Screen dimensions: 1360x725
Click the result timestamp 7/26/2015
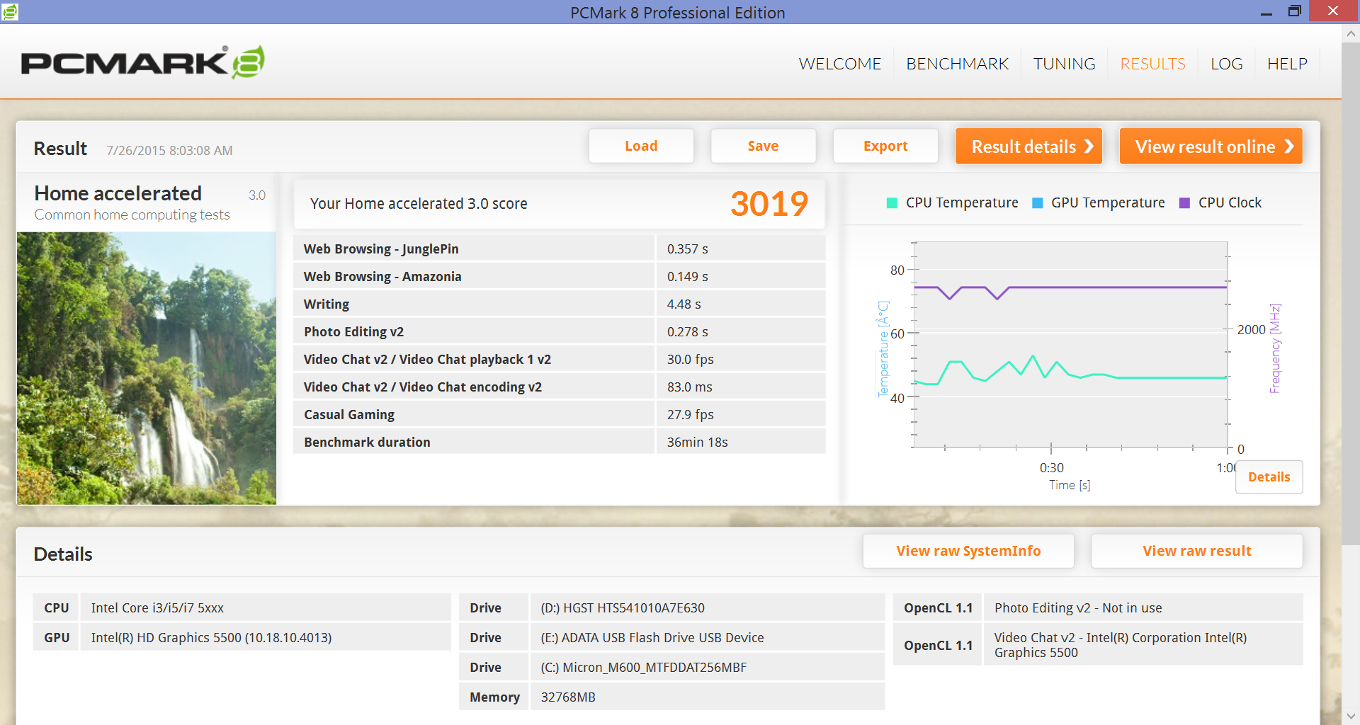pos(169,150)
